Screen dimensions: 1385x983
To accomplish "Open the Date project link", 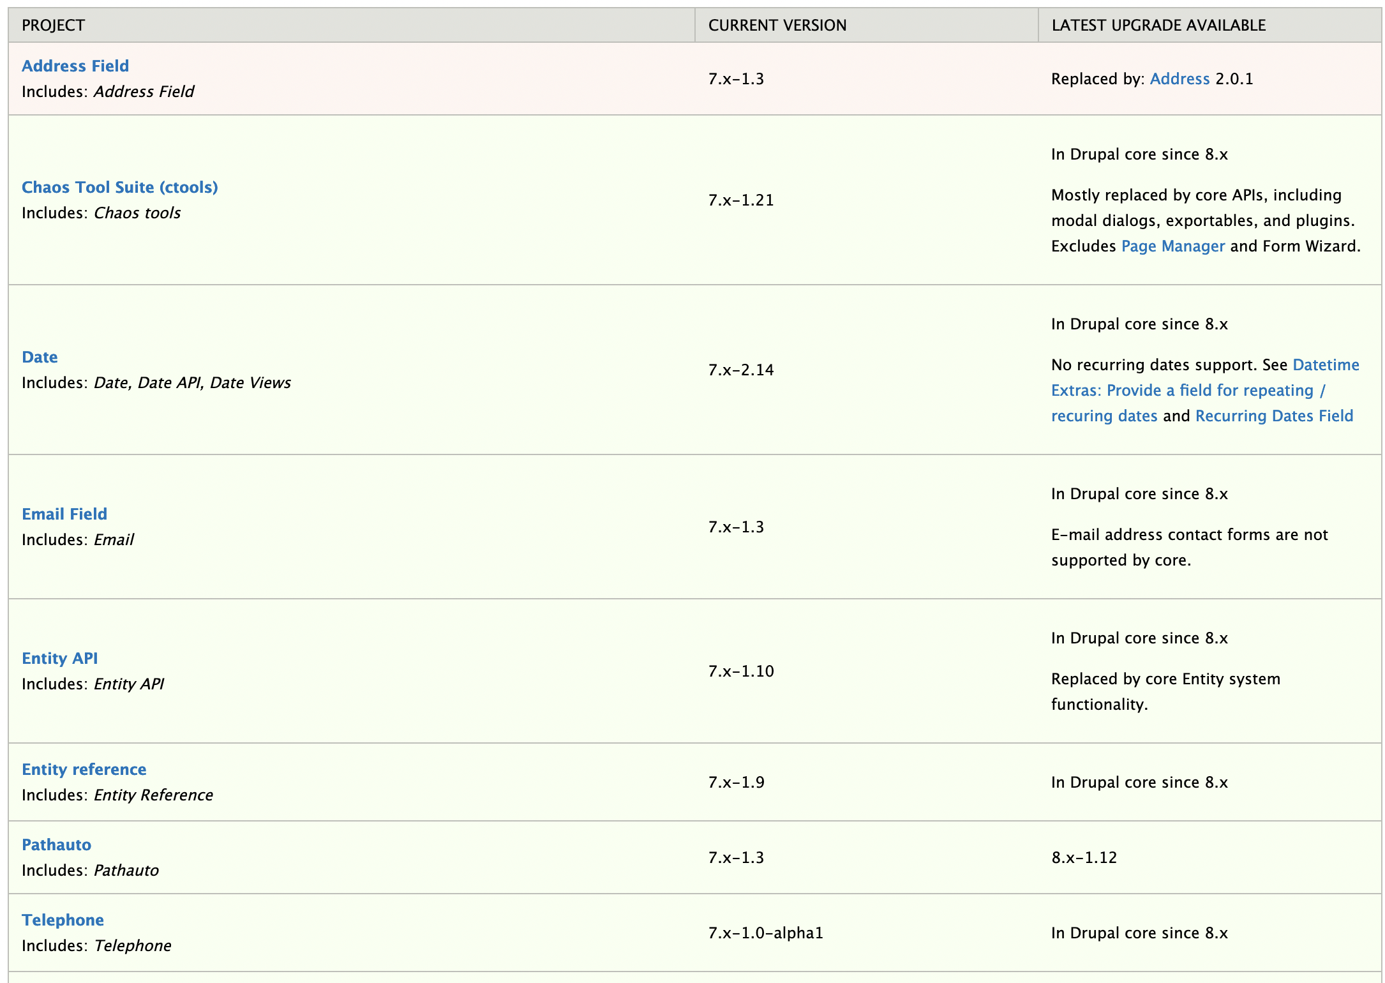I will [x=40, y=357].
